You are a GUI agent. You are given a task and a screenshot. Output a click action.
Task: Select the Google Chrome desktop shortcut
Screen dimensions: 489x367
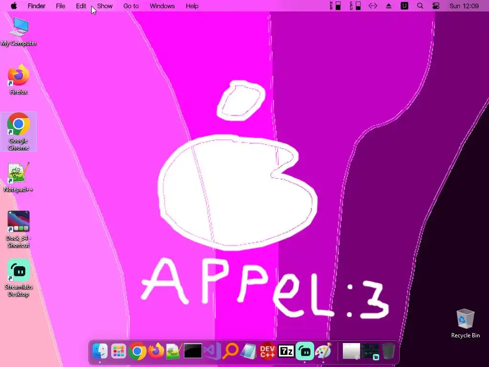pos(19,131)
